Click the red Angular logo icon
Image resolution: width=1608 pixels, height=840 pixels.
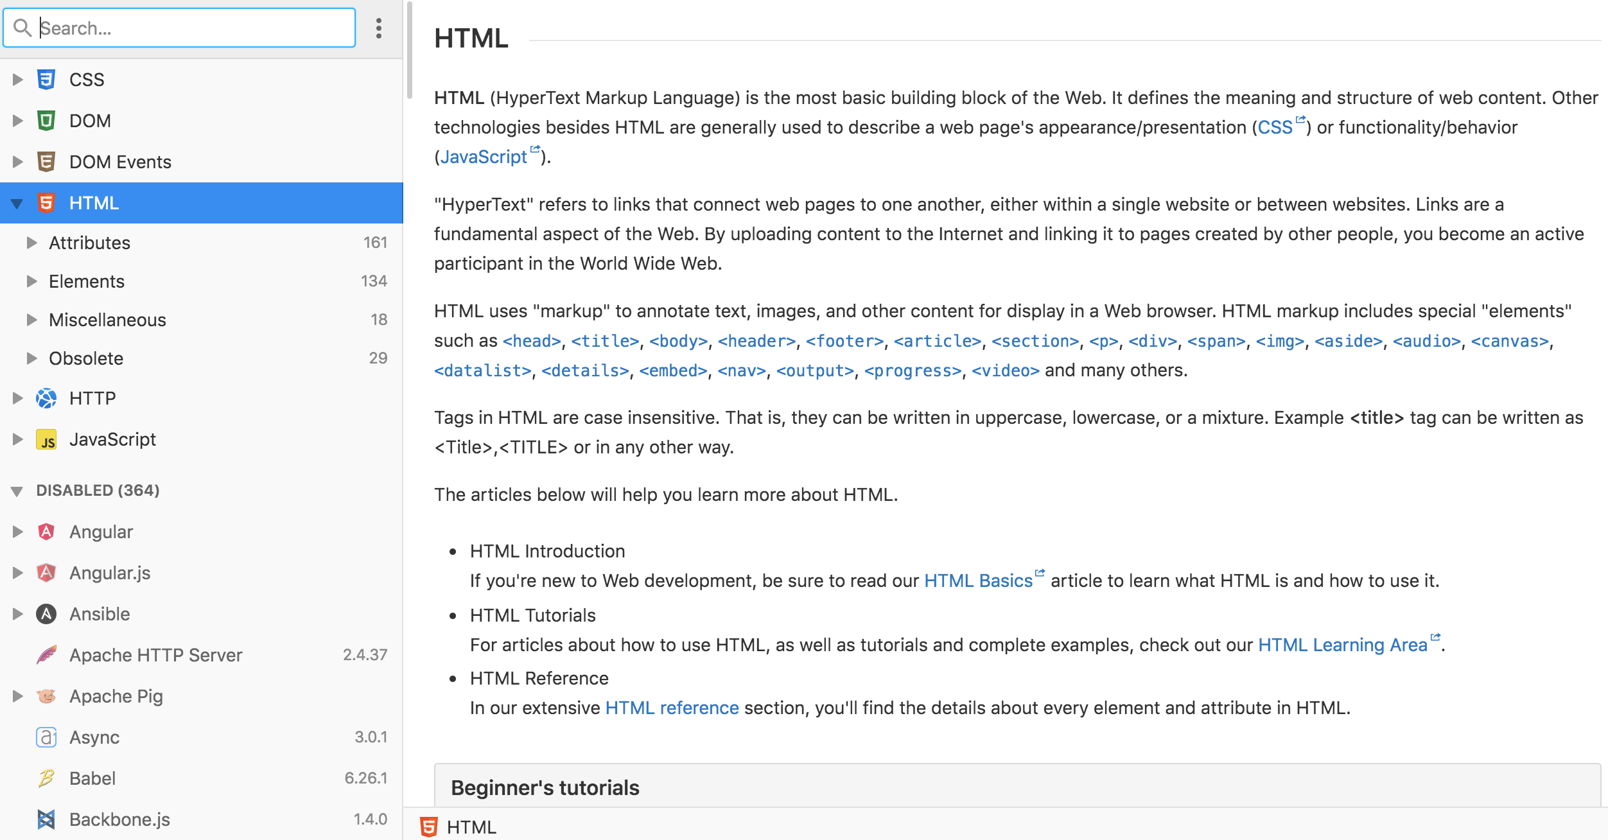click(x=46, y=532)
